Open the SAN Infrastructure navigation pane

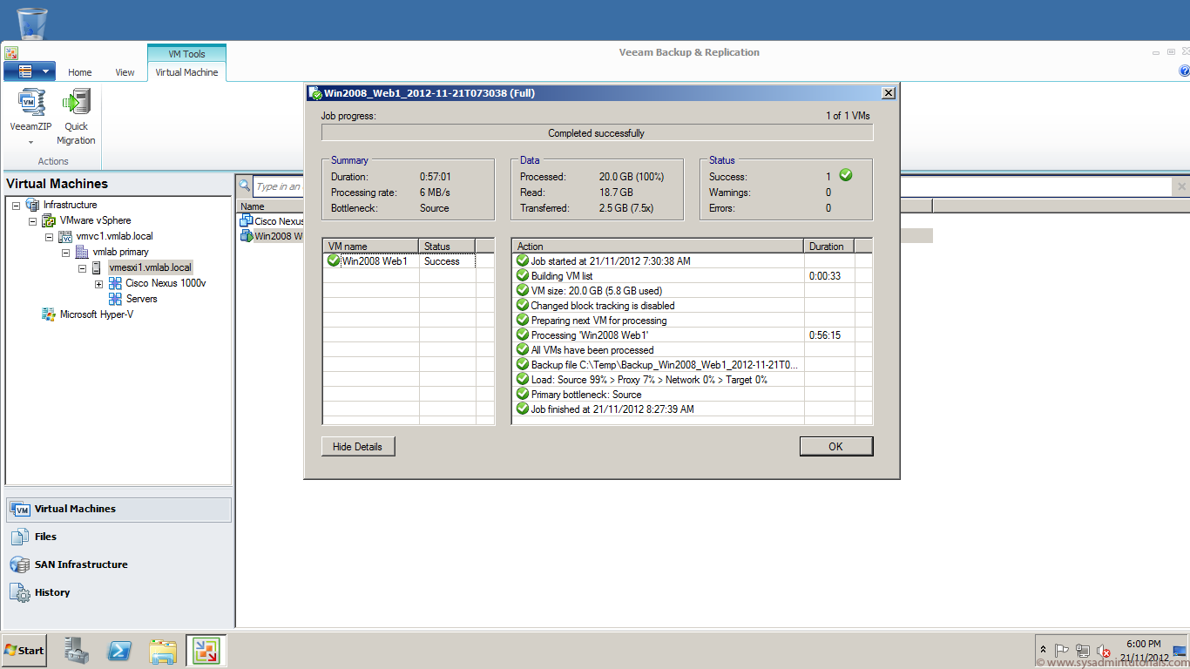118,564
